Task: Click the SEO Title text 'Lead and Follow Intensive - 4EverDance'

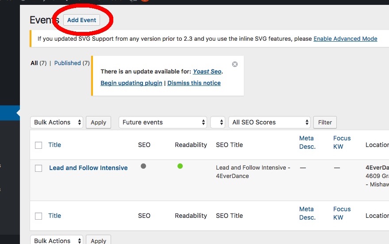Action: coord(253,172)
